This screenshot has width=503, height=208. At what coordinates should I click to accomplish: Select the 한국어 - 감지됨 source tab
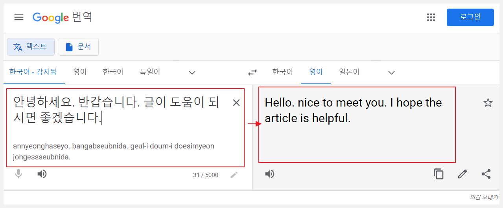(x=33, y=72)
